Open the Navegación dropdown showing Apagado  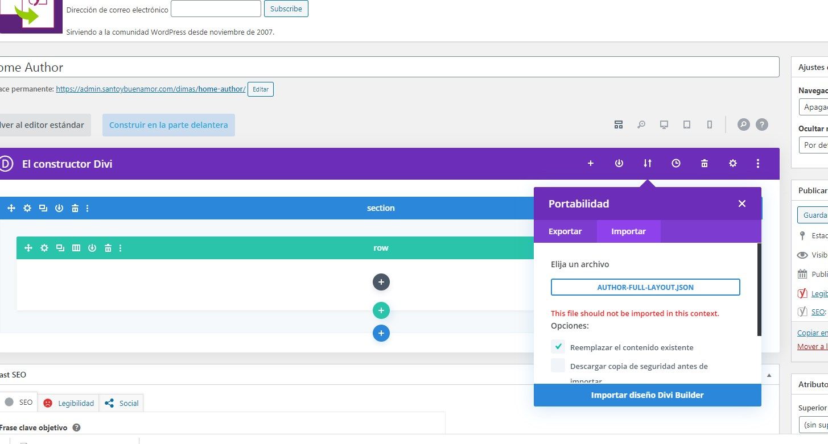click(x=814, y=107)
